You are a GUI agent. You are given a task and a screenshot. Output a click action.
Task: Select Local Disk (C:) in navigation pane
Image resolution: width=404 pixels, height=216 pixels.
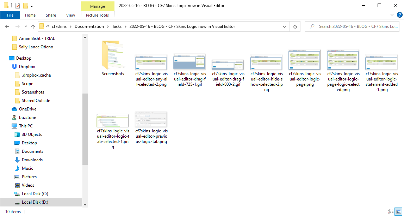(x=35, y=194)
